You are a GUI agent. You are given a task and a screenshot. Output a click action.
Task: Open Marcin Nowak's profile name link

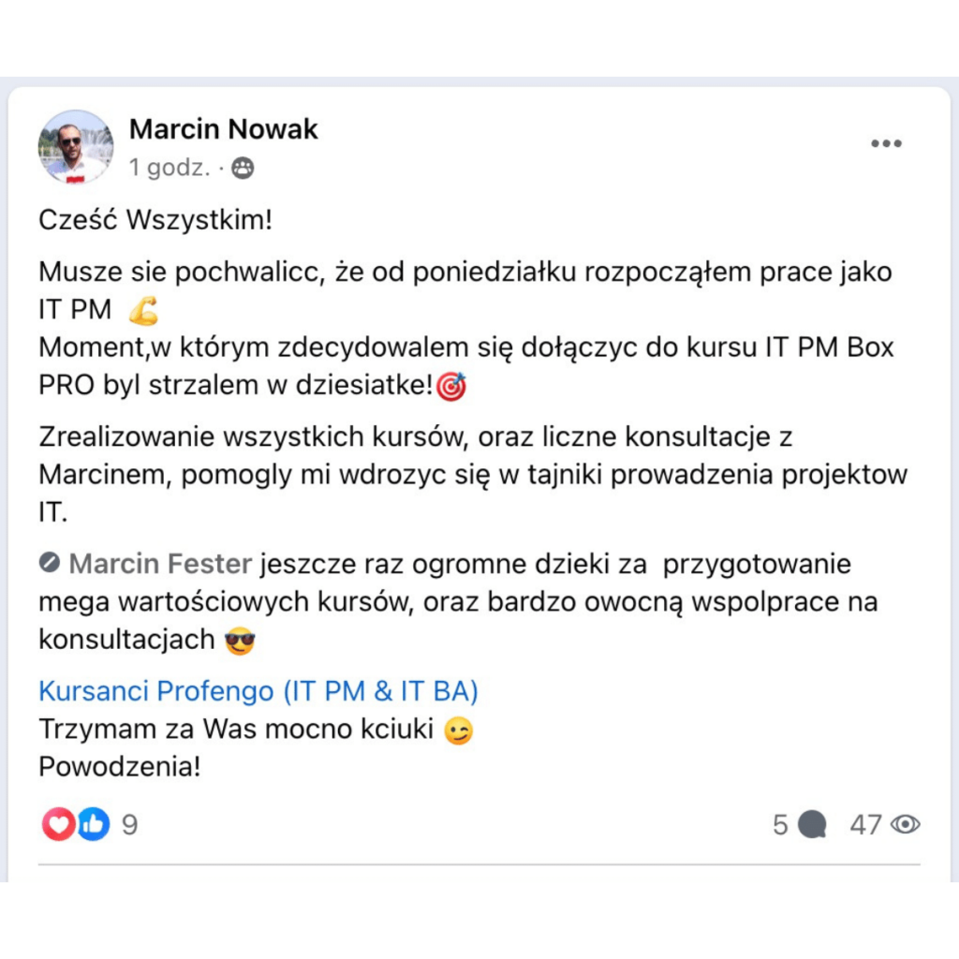click(223, 129)
